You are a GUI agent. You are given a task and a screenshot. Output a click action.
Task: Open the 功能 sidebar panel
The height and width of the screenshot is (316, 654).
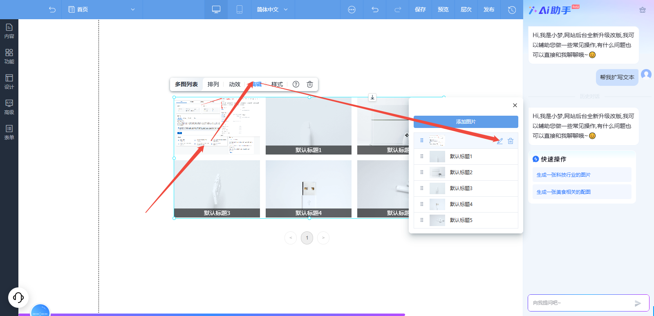pos(9,56)
